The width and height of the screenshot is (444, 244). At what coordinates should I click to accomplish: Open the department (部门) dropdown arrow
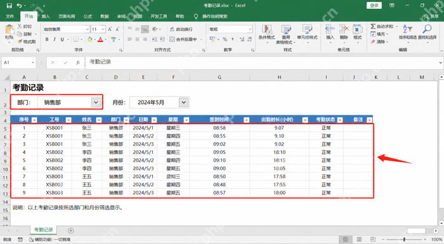pos(96,103)
